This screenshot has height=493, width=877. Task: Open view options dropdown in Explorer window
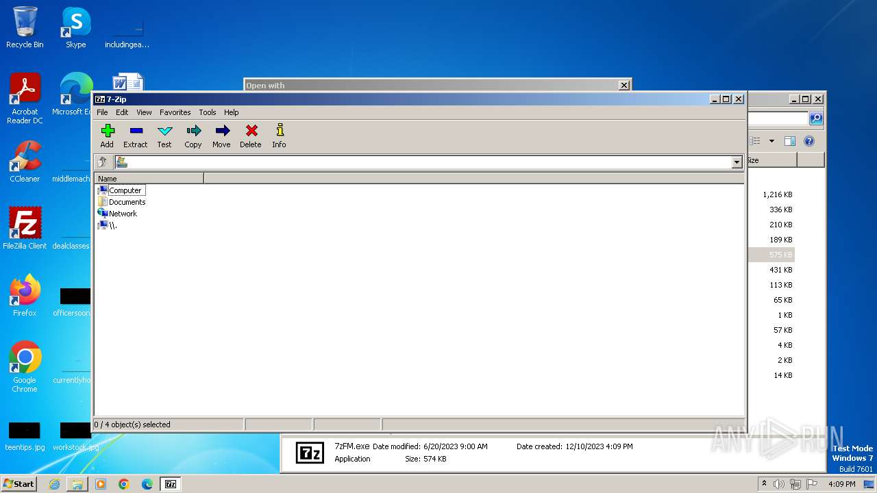coord(771,141)
